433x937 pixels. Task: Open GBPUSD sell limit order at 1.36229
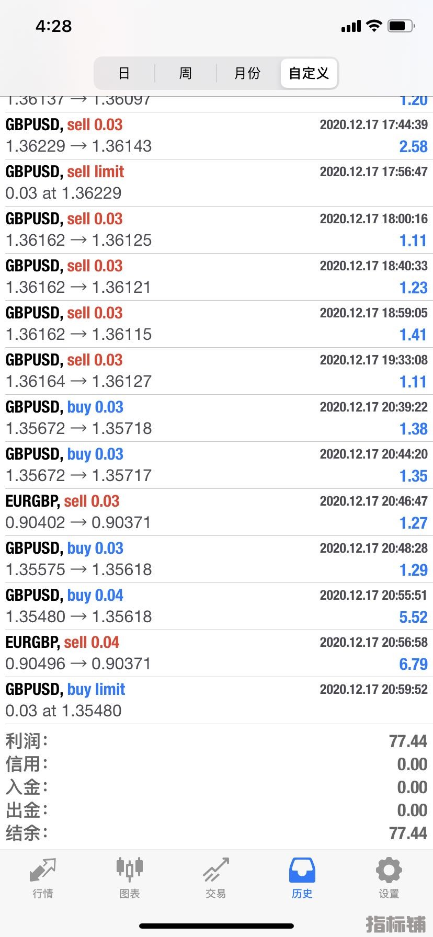[216, 182]
